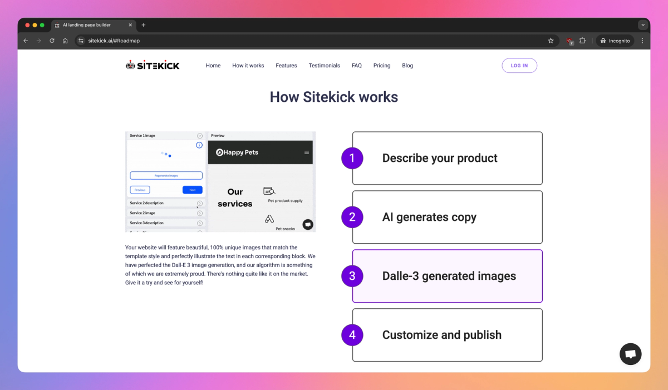The height and width of the screenshot is (390, 668).
Task: Click the macOS yellow minimize button
Action: click(x=35, y=25)
